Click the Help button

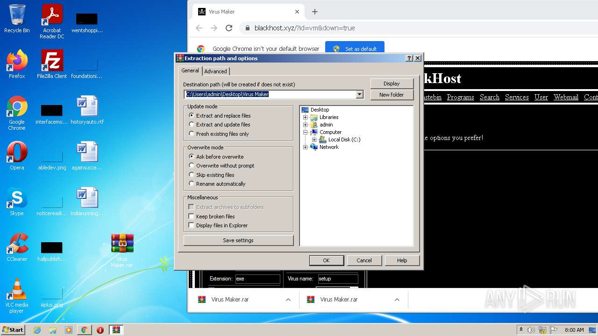coord(402,260)
